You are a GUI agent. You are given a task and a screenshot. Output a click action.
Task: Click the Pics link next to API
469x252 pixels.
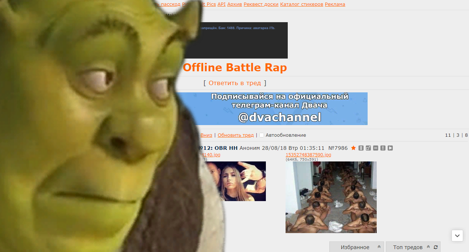point(210,4)
